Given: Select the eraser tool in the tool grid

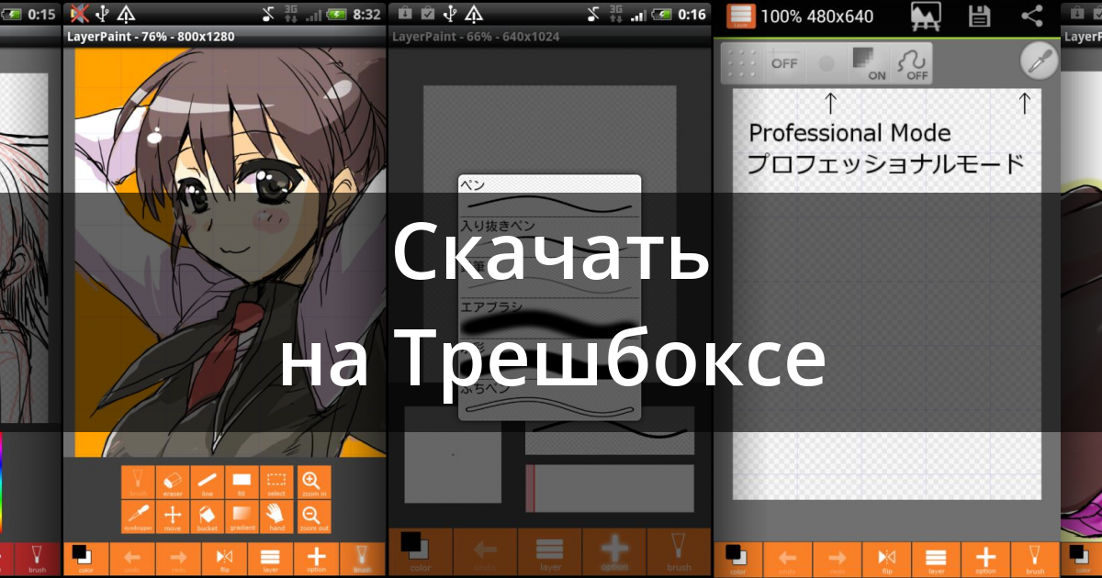Looking at the screenshot, I should [x=173, y=483].
